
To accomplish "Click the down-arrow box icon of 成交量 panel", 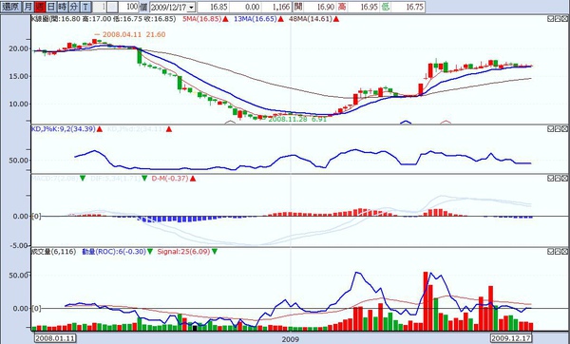I will coord(551,251).
